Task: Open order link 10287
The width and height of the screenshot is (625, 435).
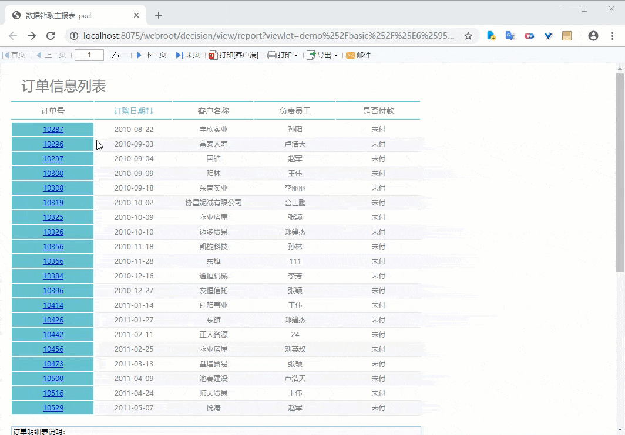Action: 53,130
